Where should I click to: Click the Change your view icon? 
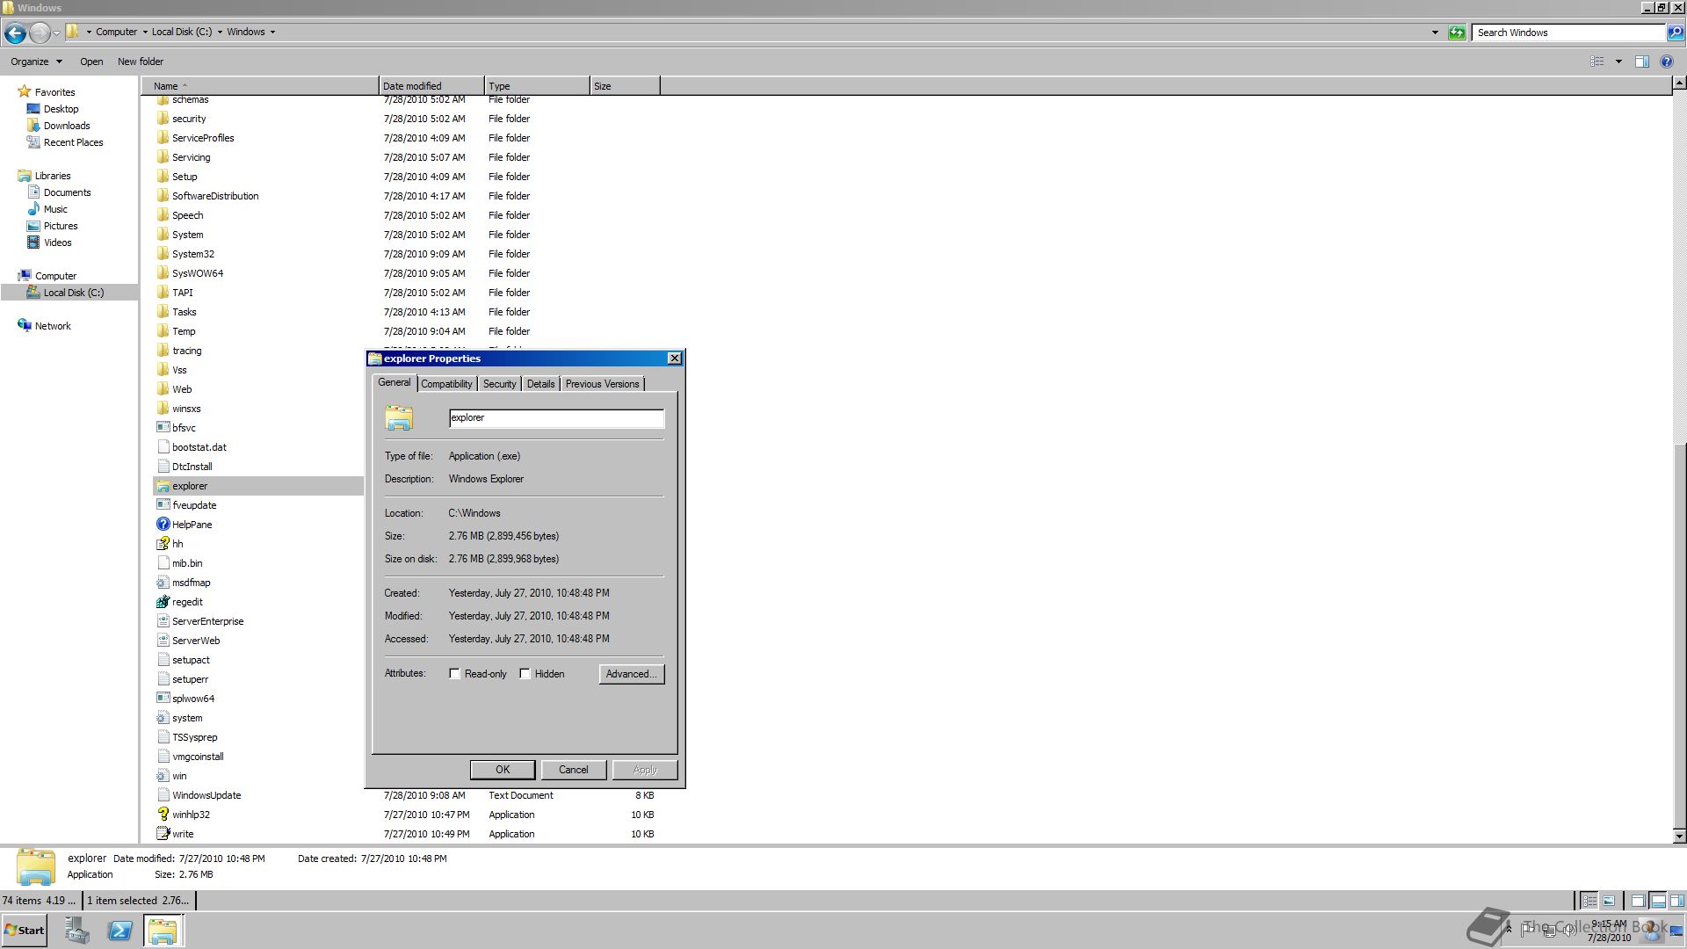(1597, 62)
